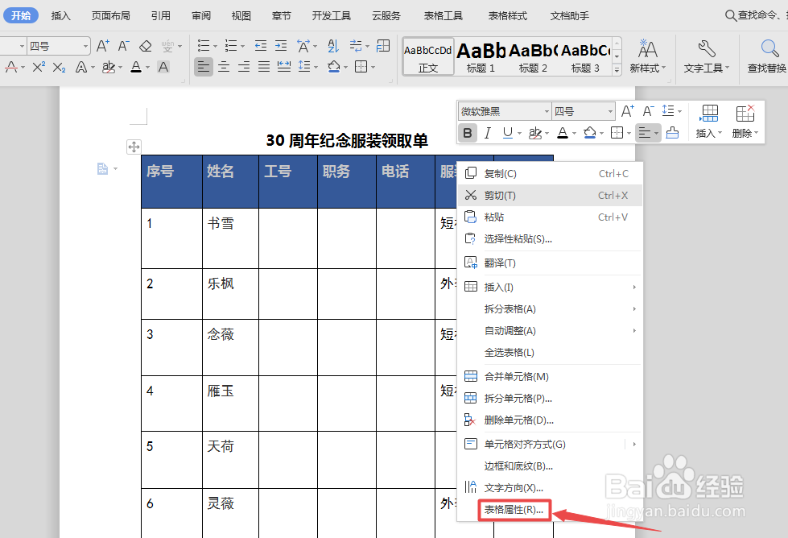Open 表格属性 from the context menu
This screenshot has width=788, height=538.
[x=514, y=511]
